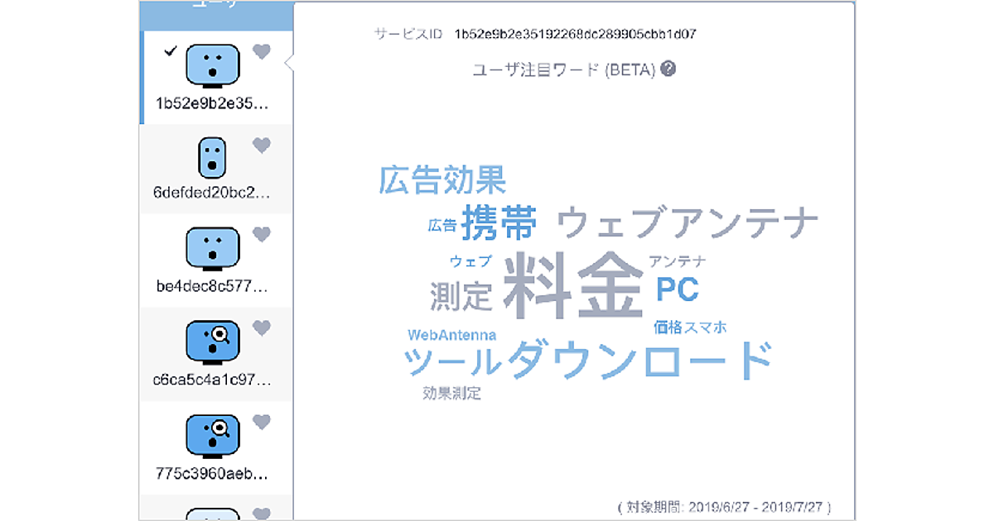This screenshot has height=521, width=994.
Task: Click the サービスID label
Action: 408,35
